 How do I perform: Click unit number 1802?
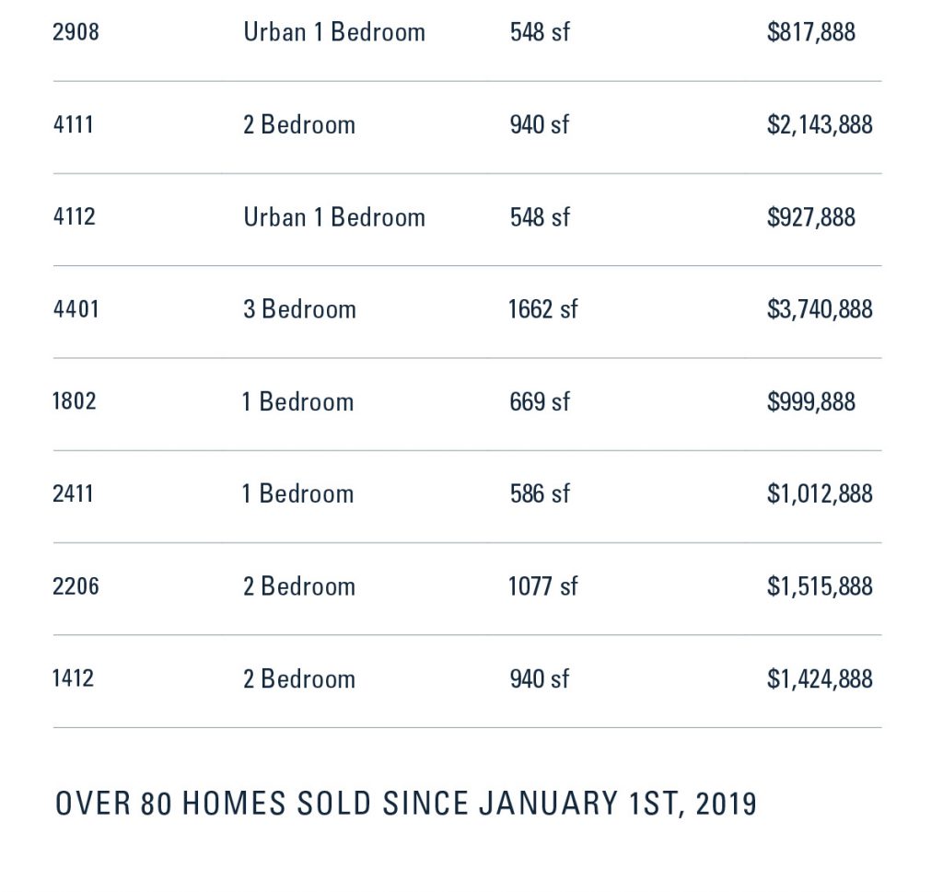pyautogui.click(x=75, y=402)
